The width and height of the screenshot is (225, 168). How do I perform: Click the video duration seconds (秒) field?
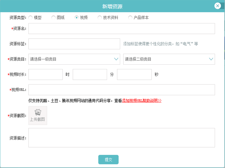(134, 74)
